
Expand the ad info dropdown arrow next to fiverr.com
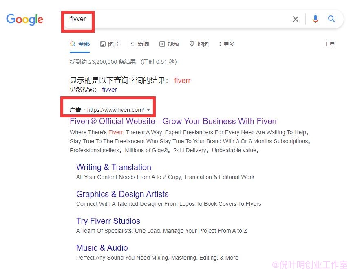pyautogui.click(x=148, y=110)
